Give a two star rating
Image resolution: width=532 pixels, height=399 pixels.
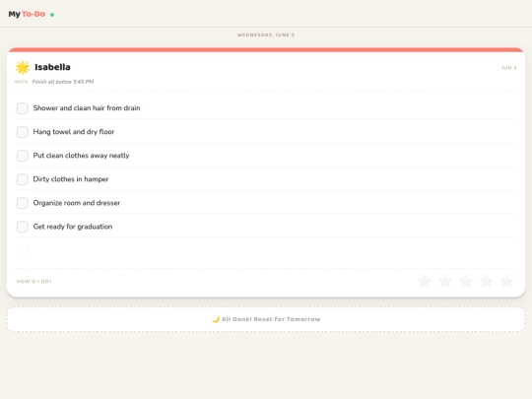pyautogui.click(x=445, y=281)
